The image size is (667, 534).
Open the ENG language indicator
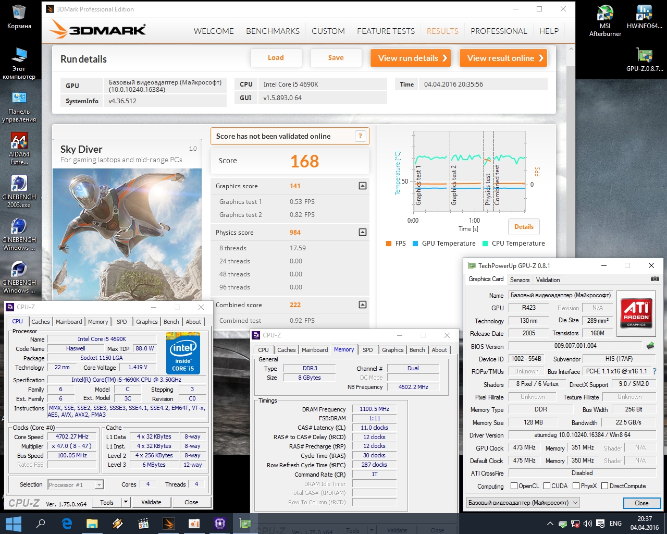pos(616,524)
